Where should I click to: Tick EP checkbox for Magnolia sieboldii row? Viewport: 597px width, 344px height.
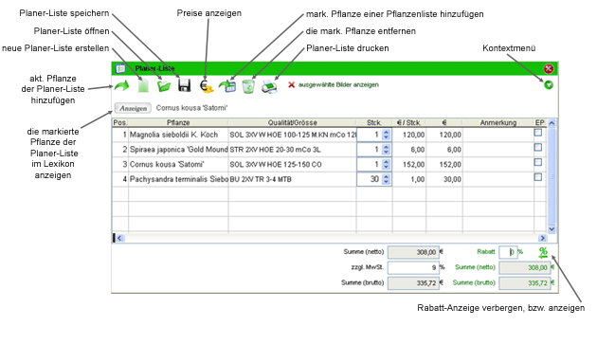[x=538, y=133]
